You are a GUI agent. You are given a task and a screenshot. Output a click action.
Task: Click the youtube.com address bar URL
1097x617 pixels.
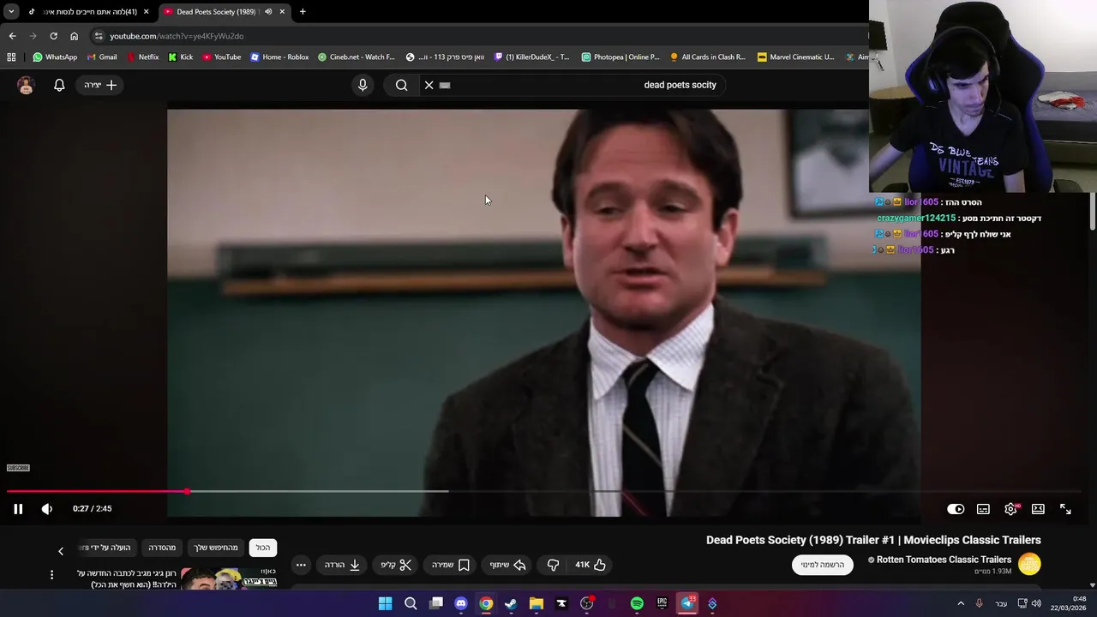[177, 36]
